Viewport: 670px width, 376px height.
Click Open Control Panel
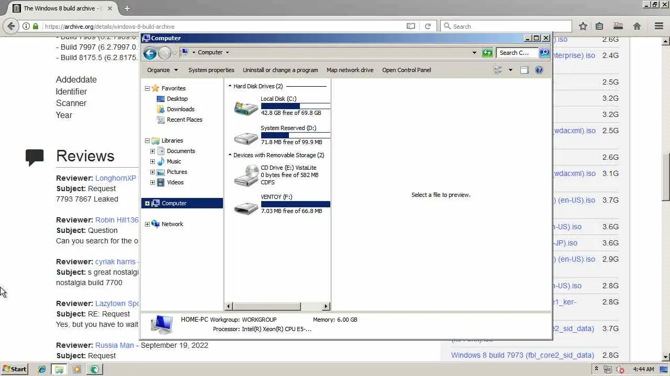[407, 70]
